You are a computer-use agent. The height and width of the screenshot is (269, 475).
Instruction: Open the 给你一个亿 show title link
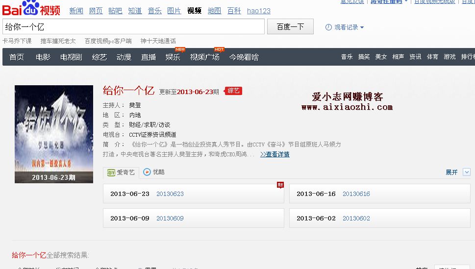(129, 91)
